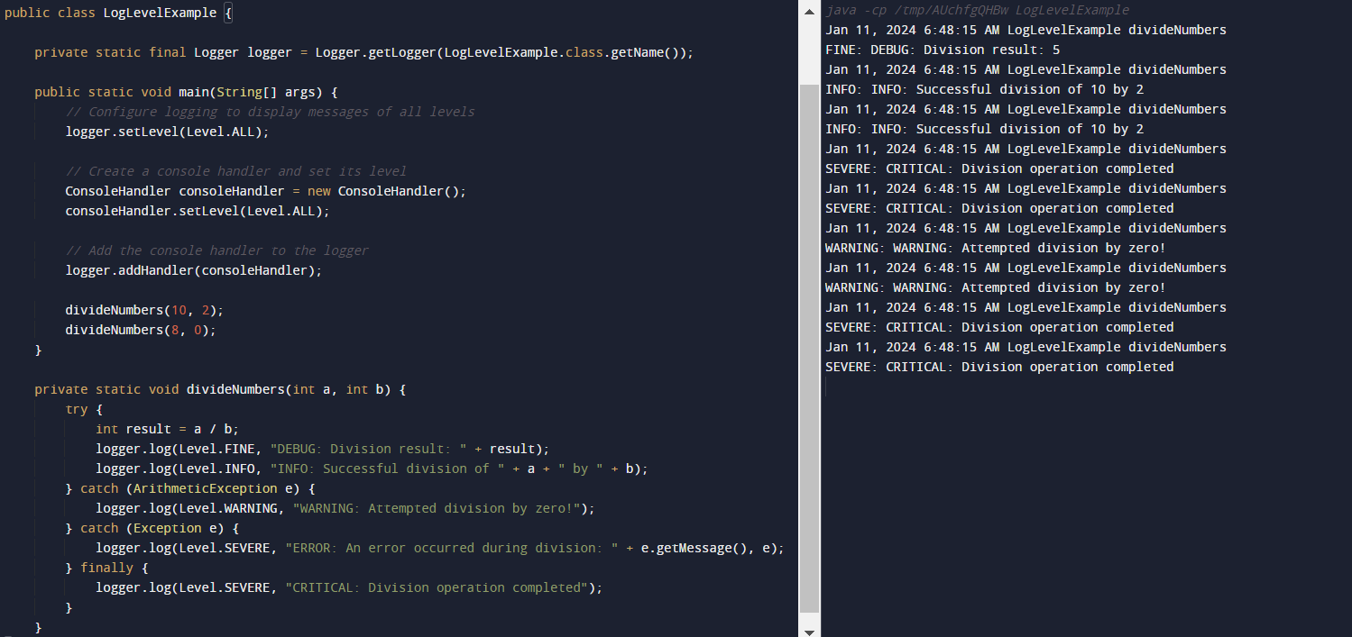Place cursor on 'logger.setLevel(Level.ALL);' line
This screenshot has width=1352, height=637.
point(167,132)
